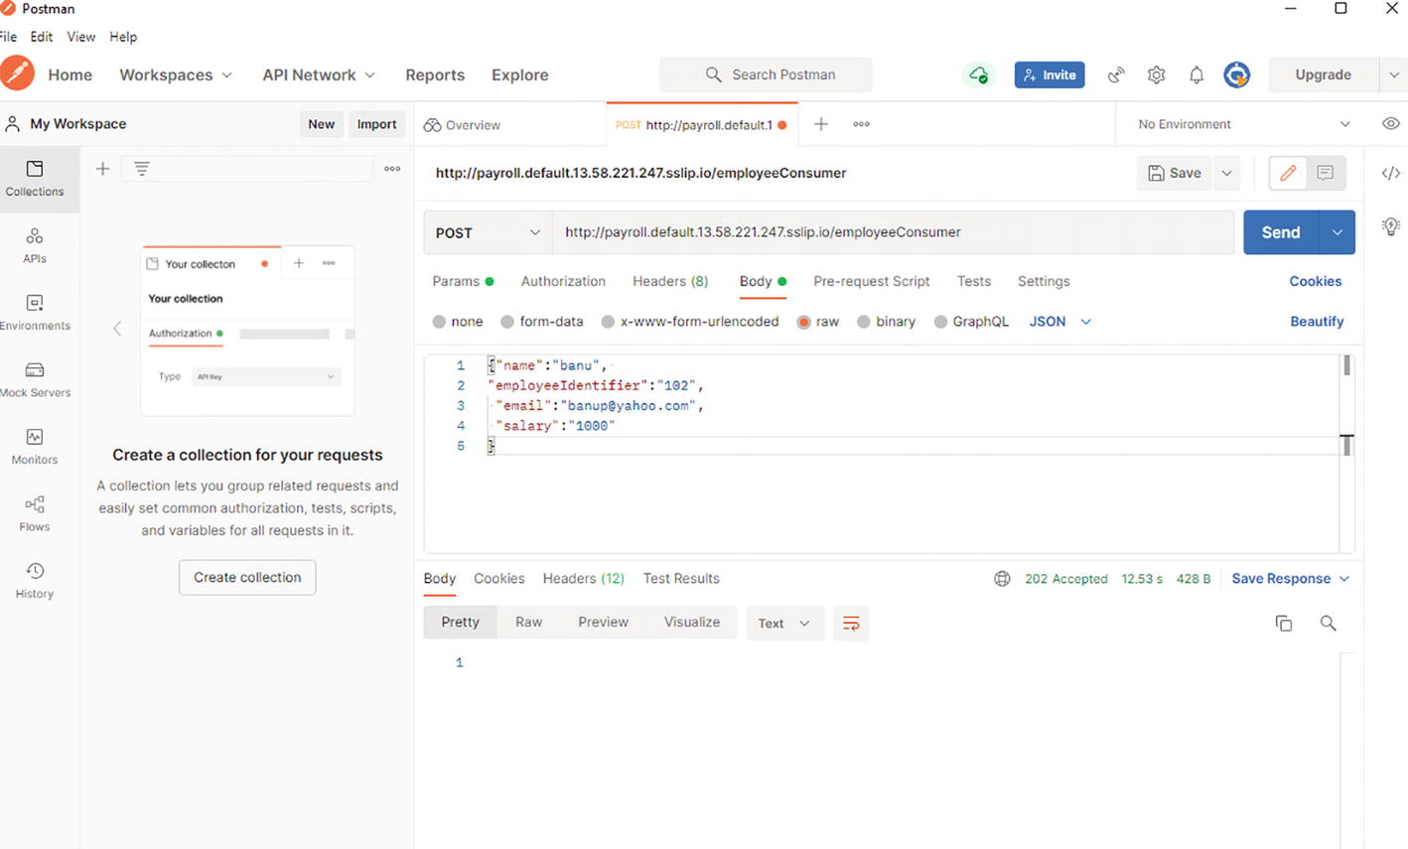1408x849 pixels.
Task: Click the settings gear icon
Action: 1156,74
